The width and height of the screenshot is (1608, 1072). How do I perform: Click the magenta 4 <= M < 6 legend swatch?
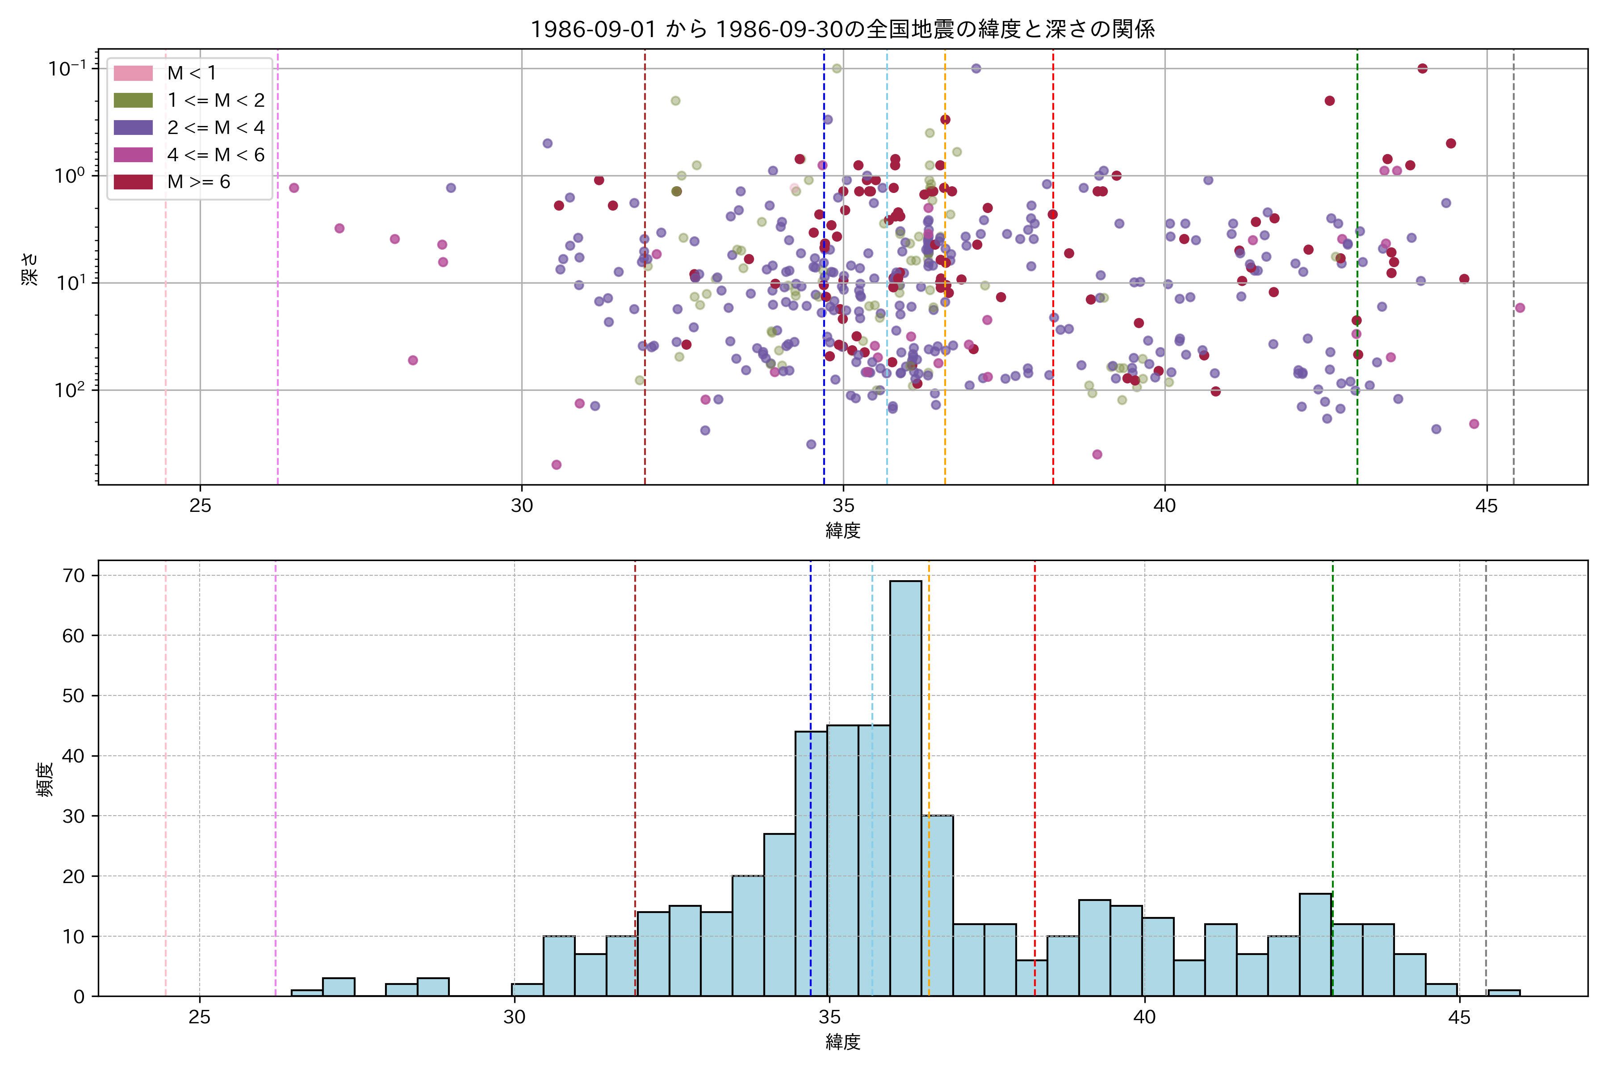tap(133, 155)
